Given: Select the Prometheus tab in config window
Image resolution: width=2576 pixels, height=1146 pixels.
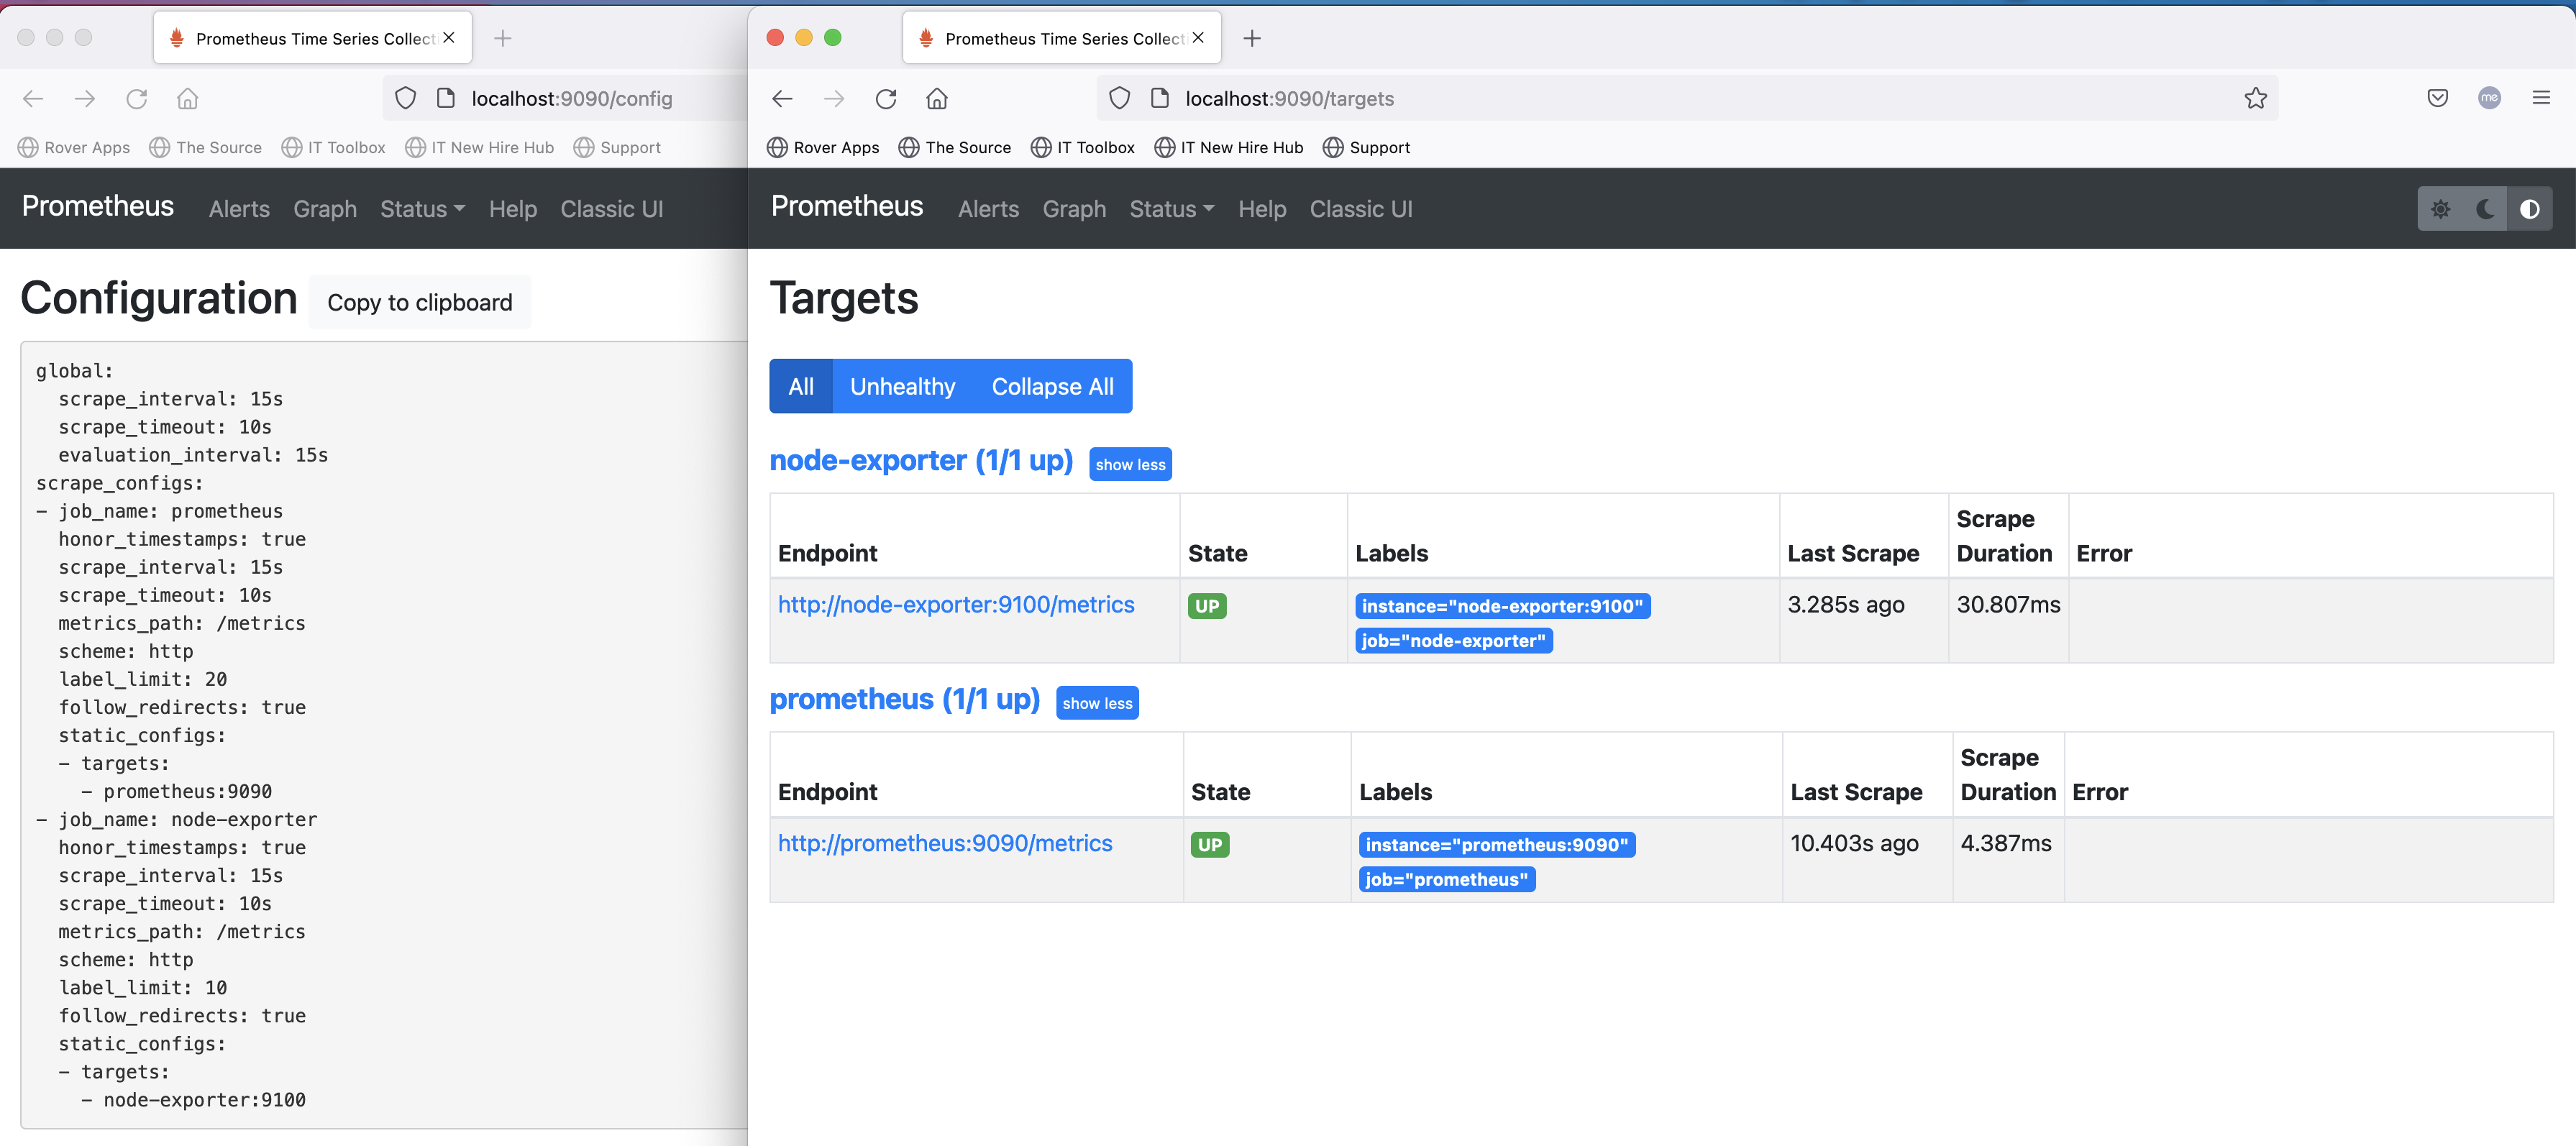Looking at the screenshot, I should (313, 38).
